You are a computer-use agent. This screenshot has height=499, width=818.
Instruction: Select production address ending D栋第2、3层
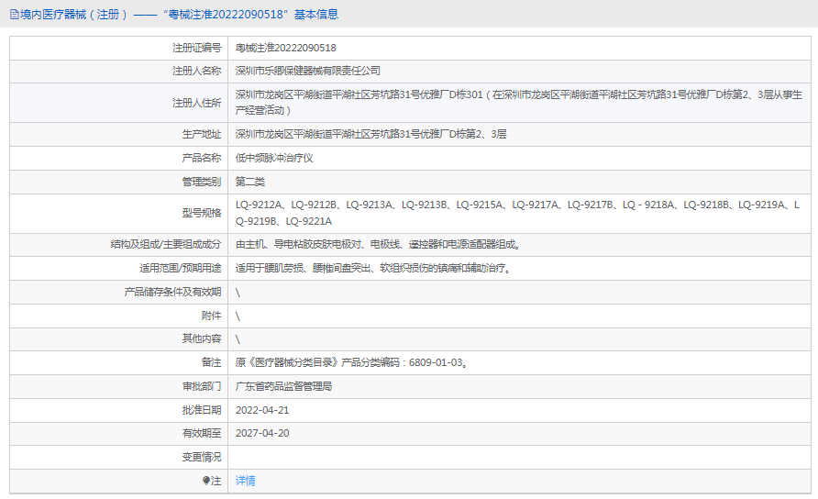point(370,134)
